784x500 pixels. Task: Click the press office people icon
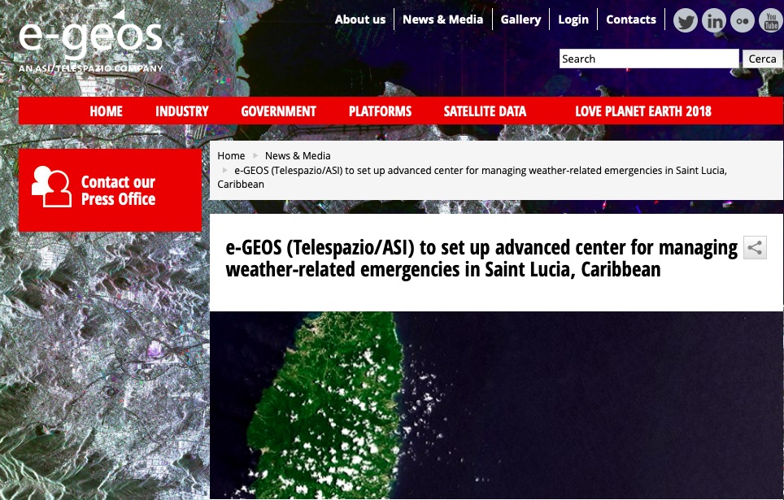pos(51,186)
